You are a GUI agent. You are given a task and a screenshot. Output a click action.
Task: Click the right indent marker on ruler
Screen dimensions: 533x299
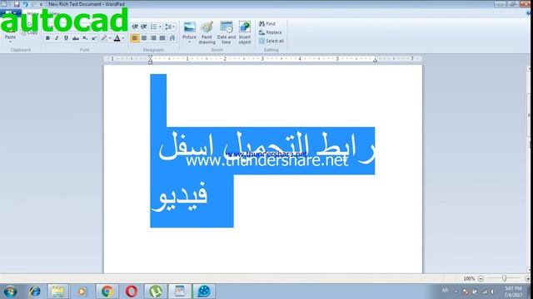375,61
